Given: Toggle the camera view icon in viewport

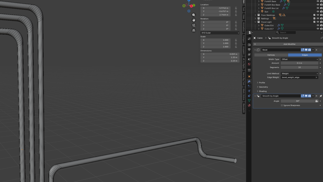Looking at the screenshot, I should point(194,25).
